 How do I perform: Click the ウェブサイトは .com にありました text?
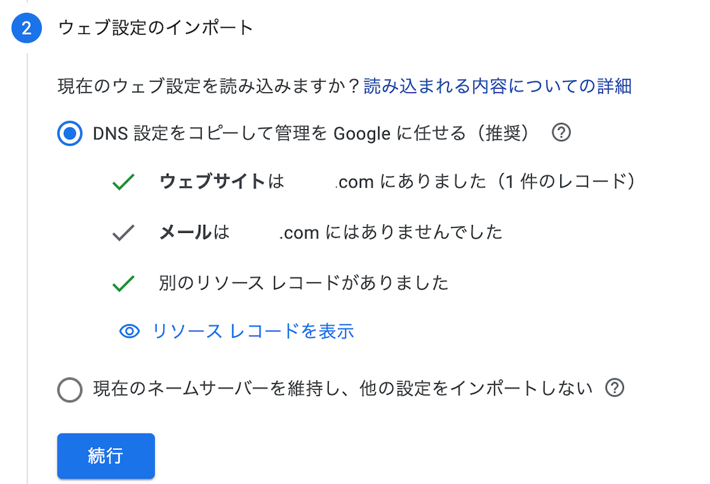pyautogui.click(x=397, y=182)
